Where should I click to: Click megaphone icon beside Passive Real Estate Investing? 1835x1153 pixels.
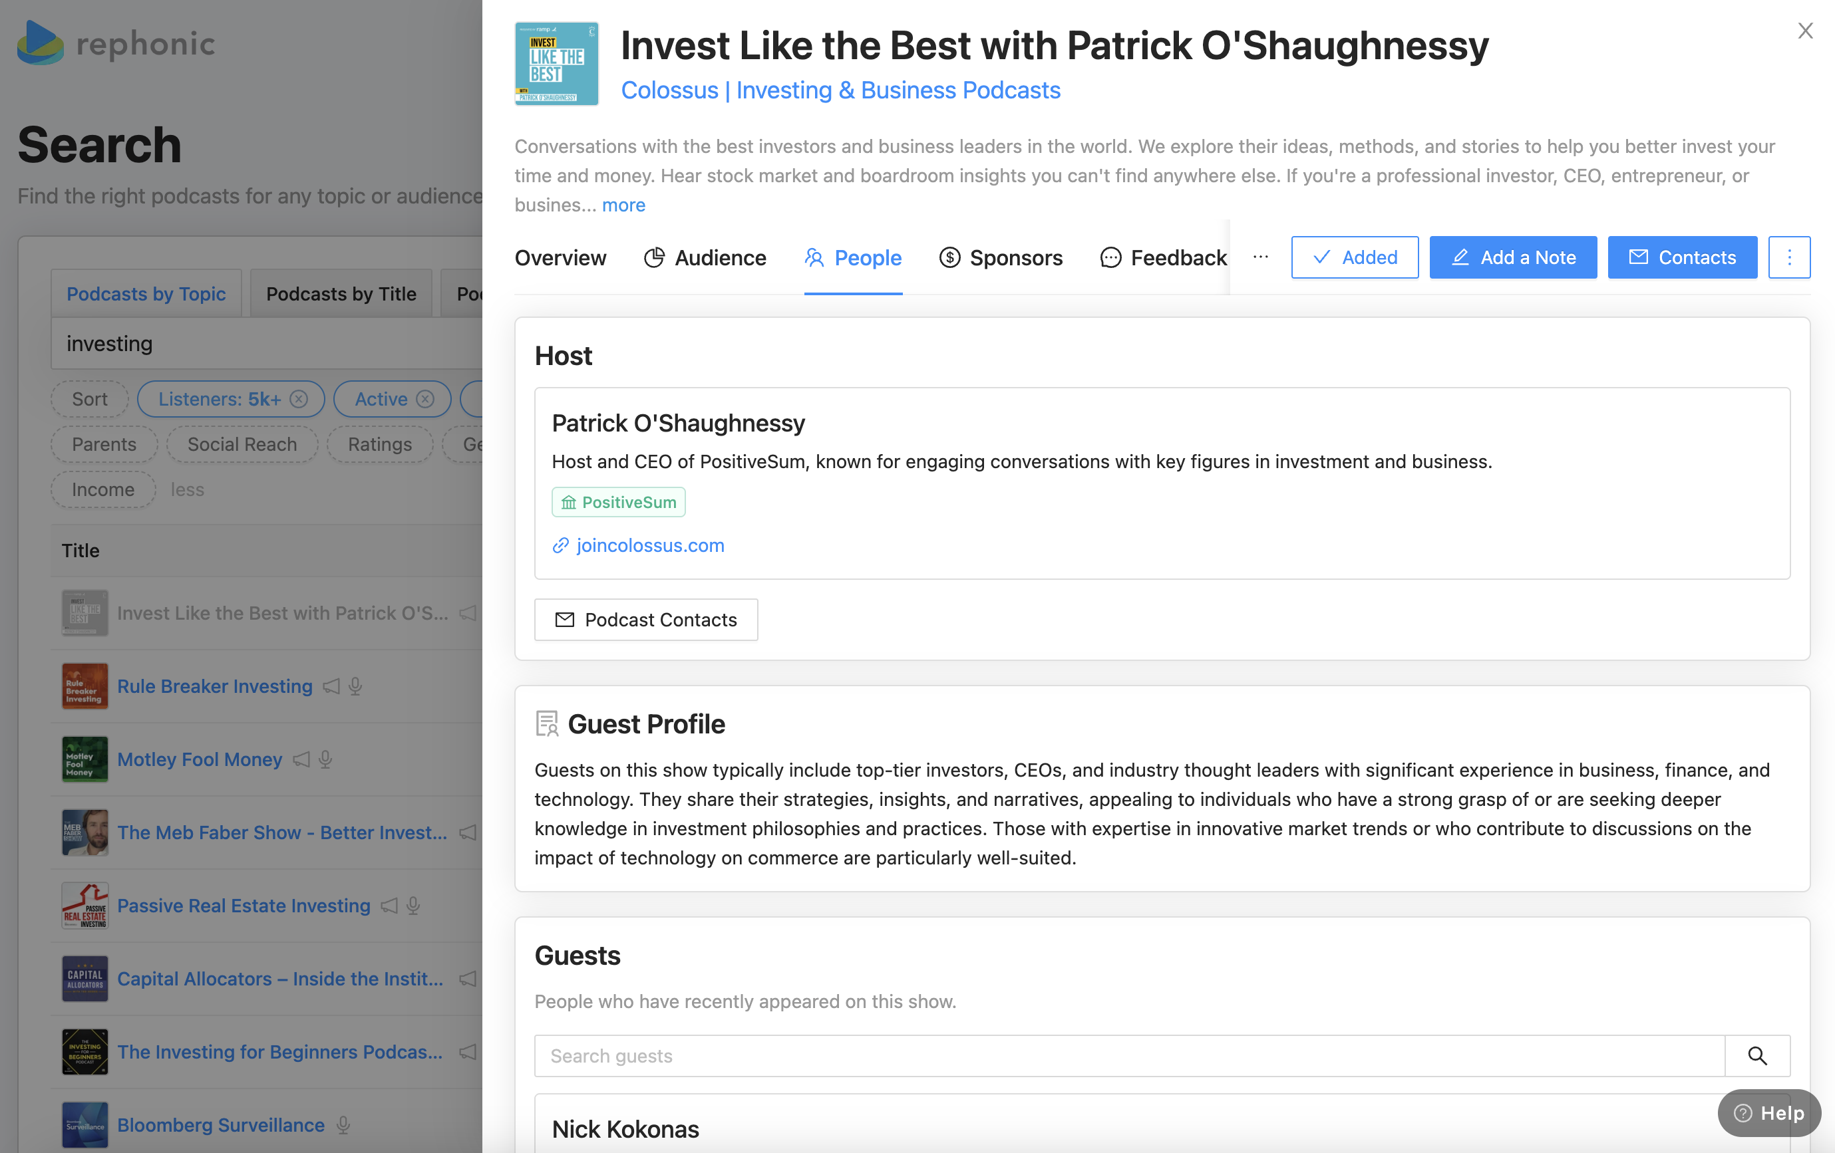[389, 906]
